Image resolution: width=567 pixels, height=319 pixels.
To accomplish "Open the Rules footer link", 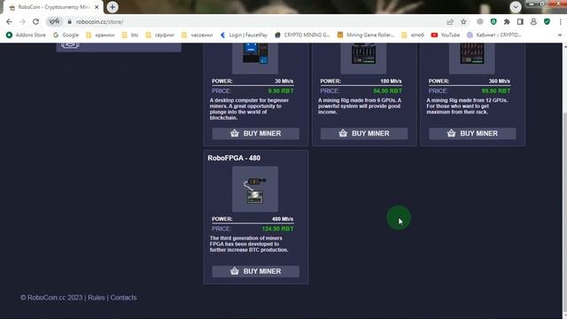I will [x=97, y=298].
